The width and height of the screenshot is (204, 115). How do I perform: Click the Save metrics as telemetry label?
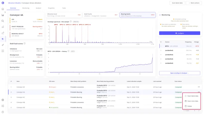[x=169, y=24]
